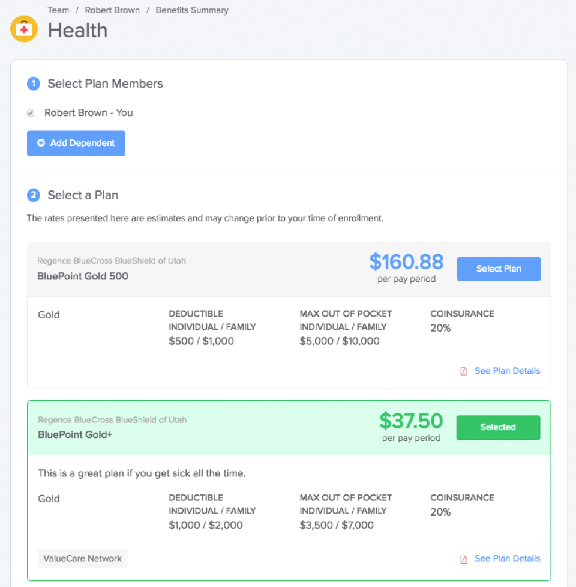Navigate to Benefits Summary breadcrumb
Image resolution: width=576 pixels, height=587 pixels.
point(192,10)
